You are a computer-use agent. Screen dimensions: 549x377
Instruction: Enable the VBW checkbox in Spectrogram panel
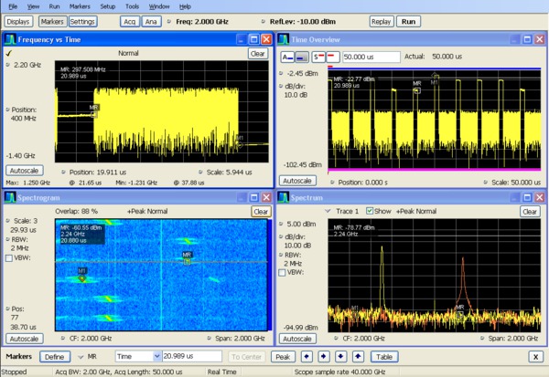[x=9, y=258]
